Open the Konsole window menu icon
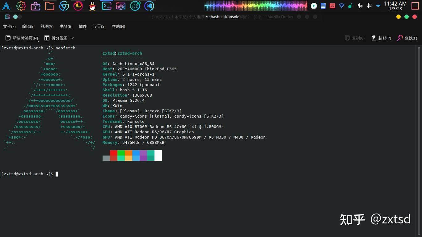Screen dimensions: 422x237 click(7, 17)
